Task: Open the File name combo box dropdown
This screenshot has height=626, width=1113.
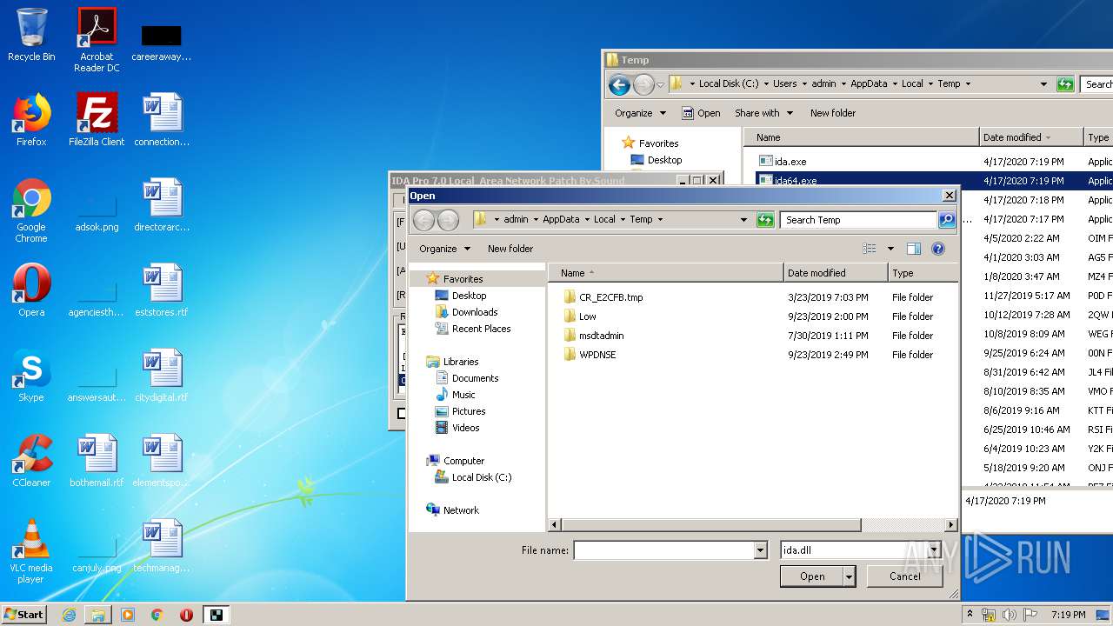Action: coord(761,550)
